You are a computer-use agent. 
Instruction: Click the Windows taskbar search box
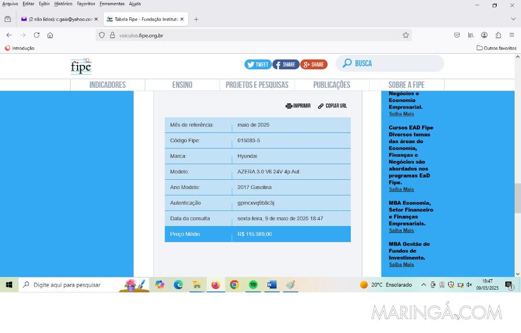coord(85,284)
